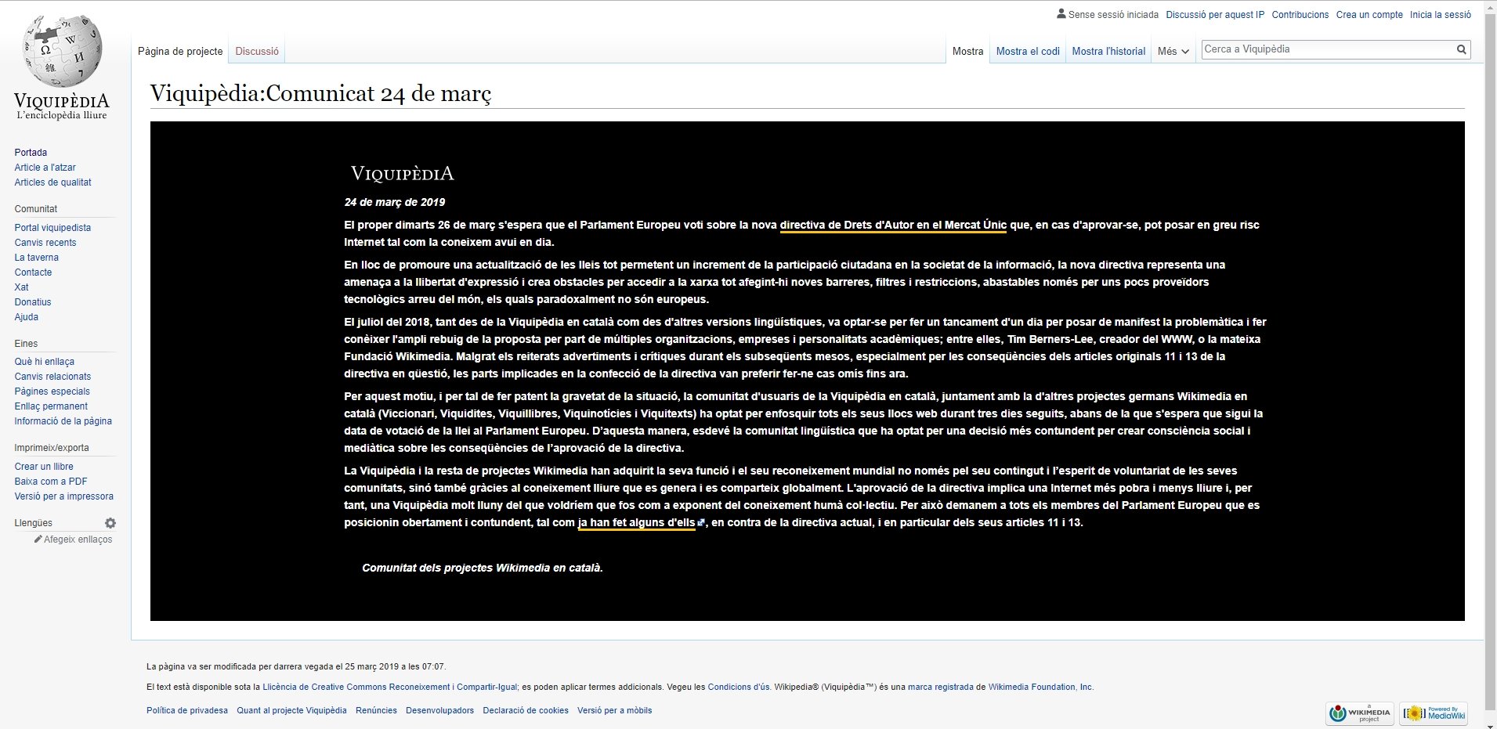Image resolution: width=1497 pixels, height=729 pixels.
Task: Click the Wikimedia project badge
Action: [1359, 713]
